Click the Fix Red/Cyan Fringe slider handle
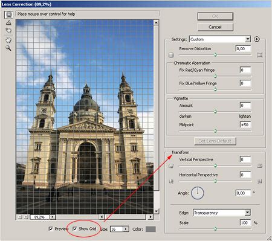This screenshot has width=272, height=241. tap(215, 76)
